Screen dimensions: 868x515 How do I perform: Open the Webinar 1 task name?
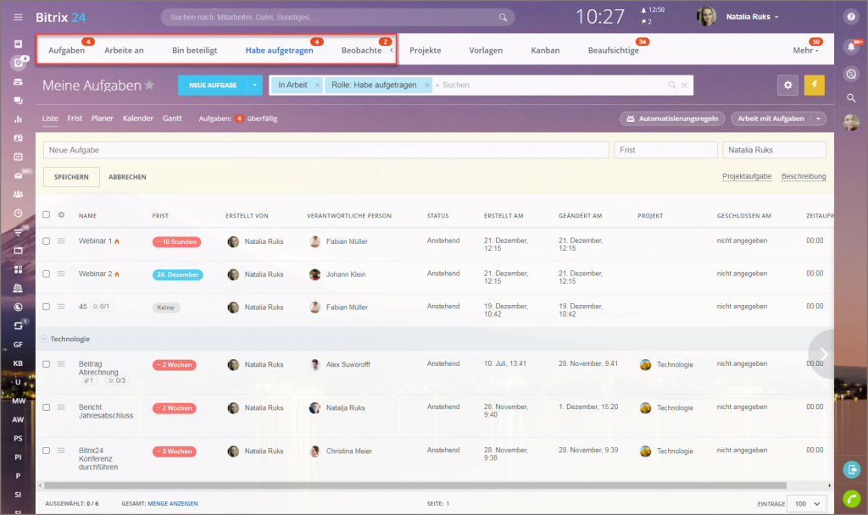(95, 241)
